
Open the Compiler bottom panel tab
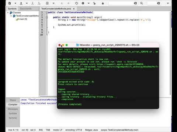[13, 104]
